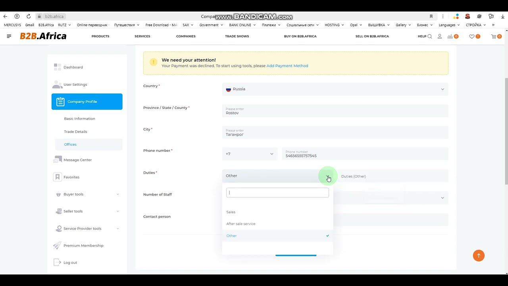Click the bookmark icon in the address bar
Viewport: 508px width, 286px height.
[431, 16]
